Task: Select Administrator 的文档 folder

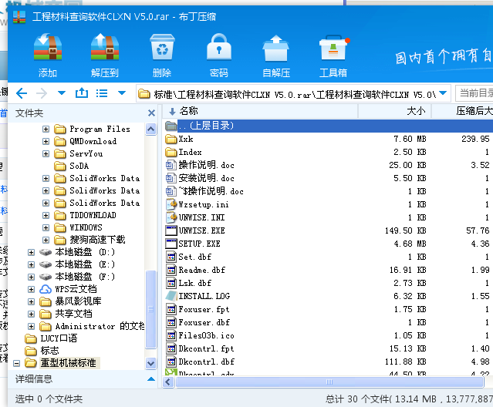Action: (x=92, y=326)
